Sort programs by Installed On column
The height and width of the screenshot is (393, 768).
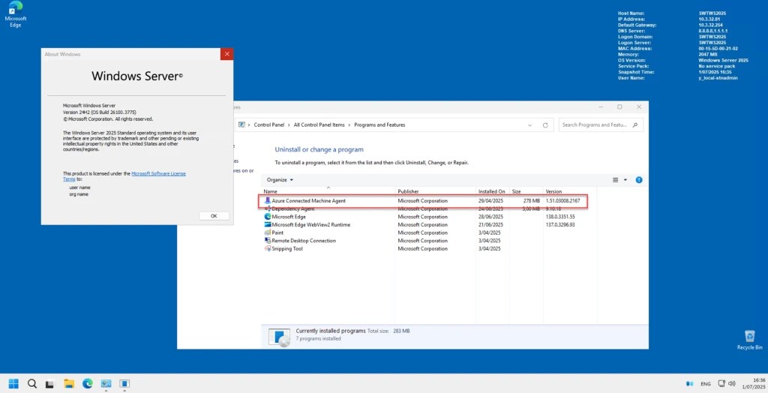[x=492, y=191]
